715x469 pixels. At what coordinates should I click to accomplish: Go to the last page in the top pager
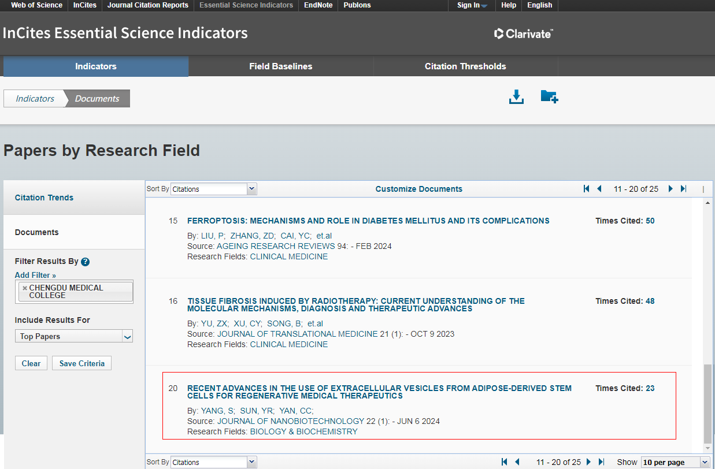683,189
